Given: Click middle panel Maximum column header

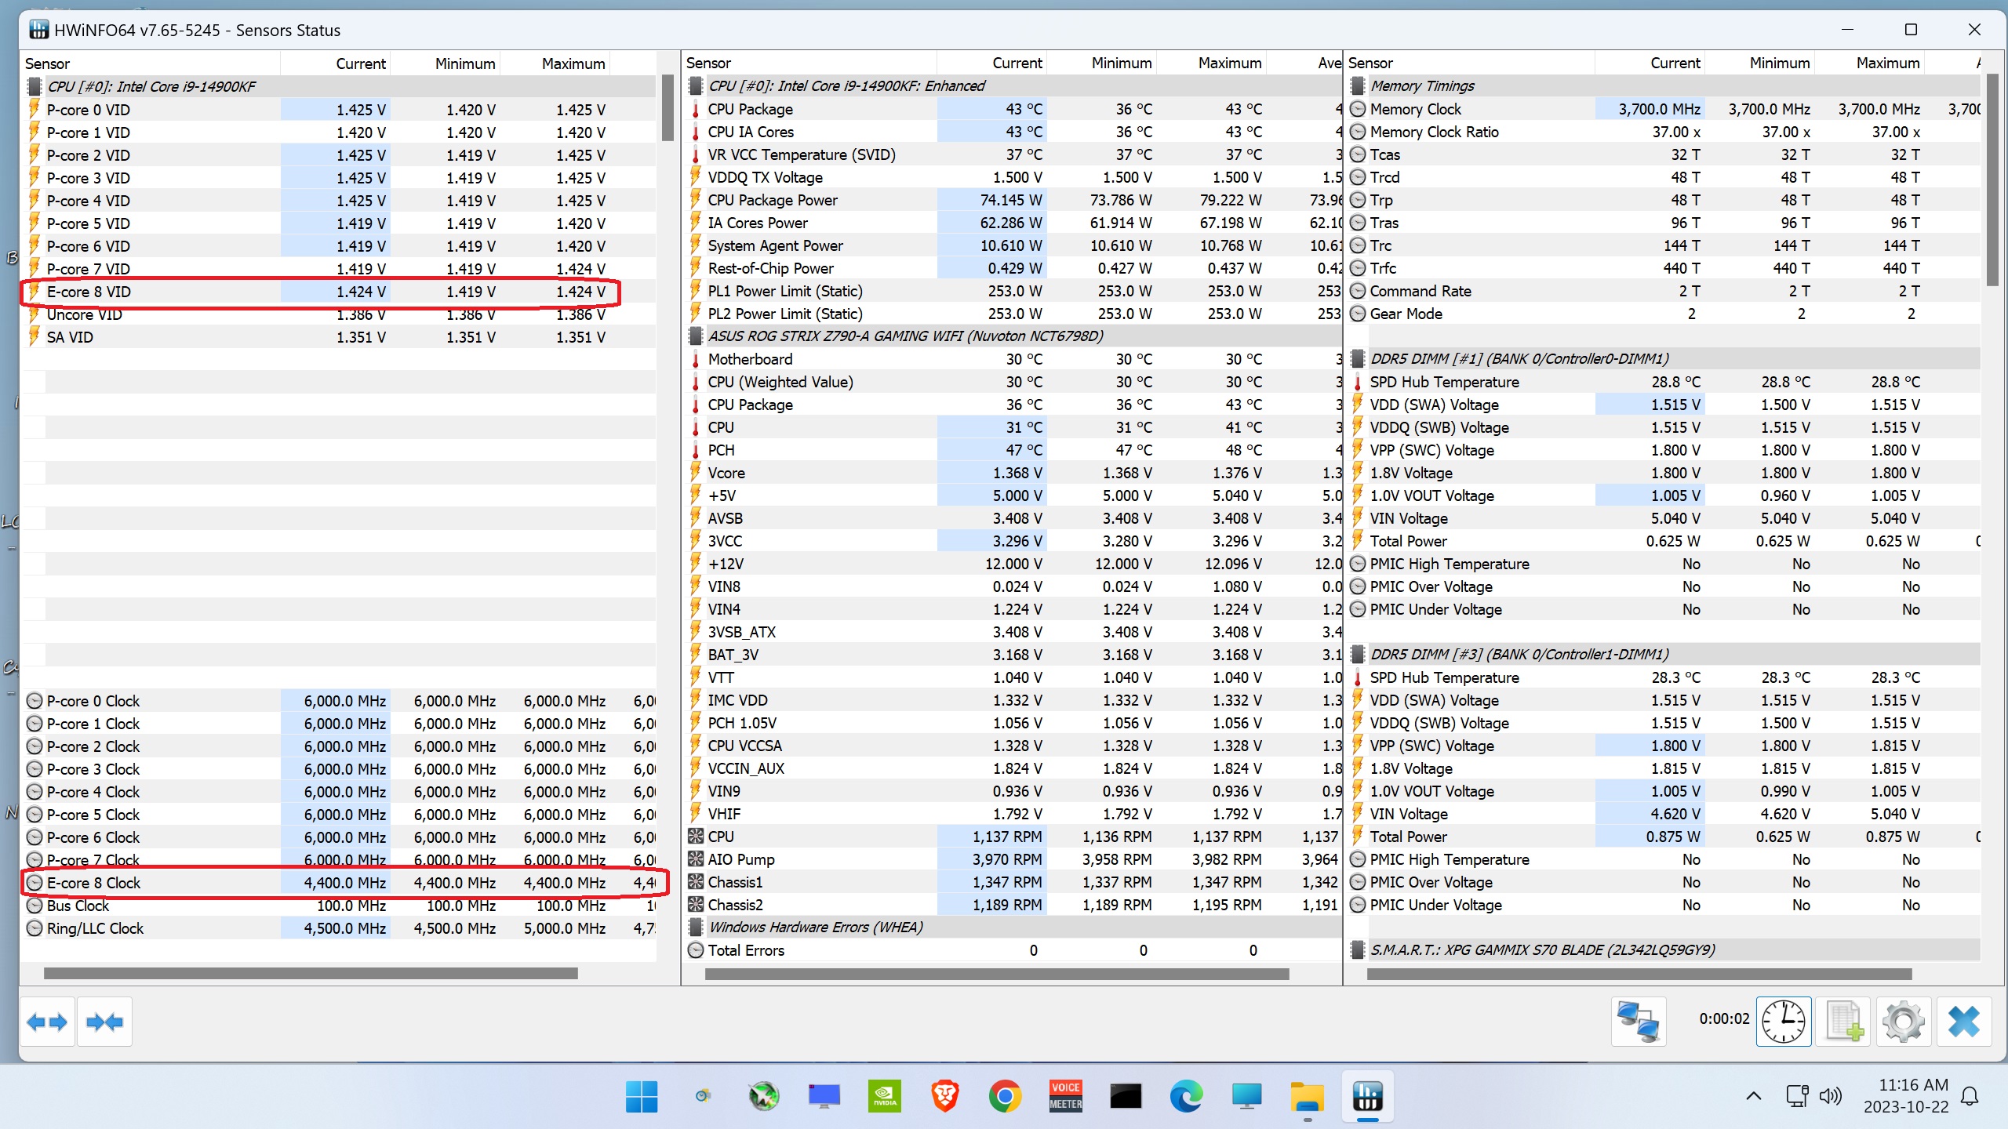Looking at the screenshot, I should [x=1211, y=63].
